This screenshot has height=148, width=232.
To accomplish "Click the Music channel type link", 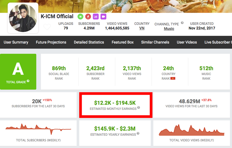I will [169, 29].
